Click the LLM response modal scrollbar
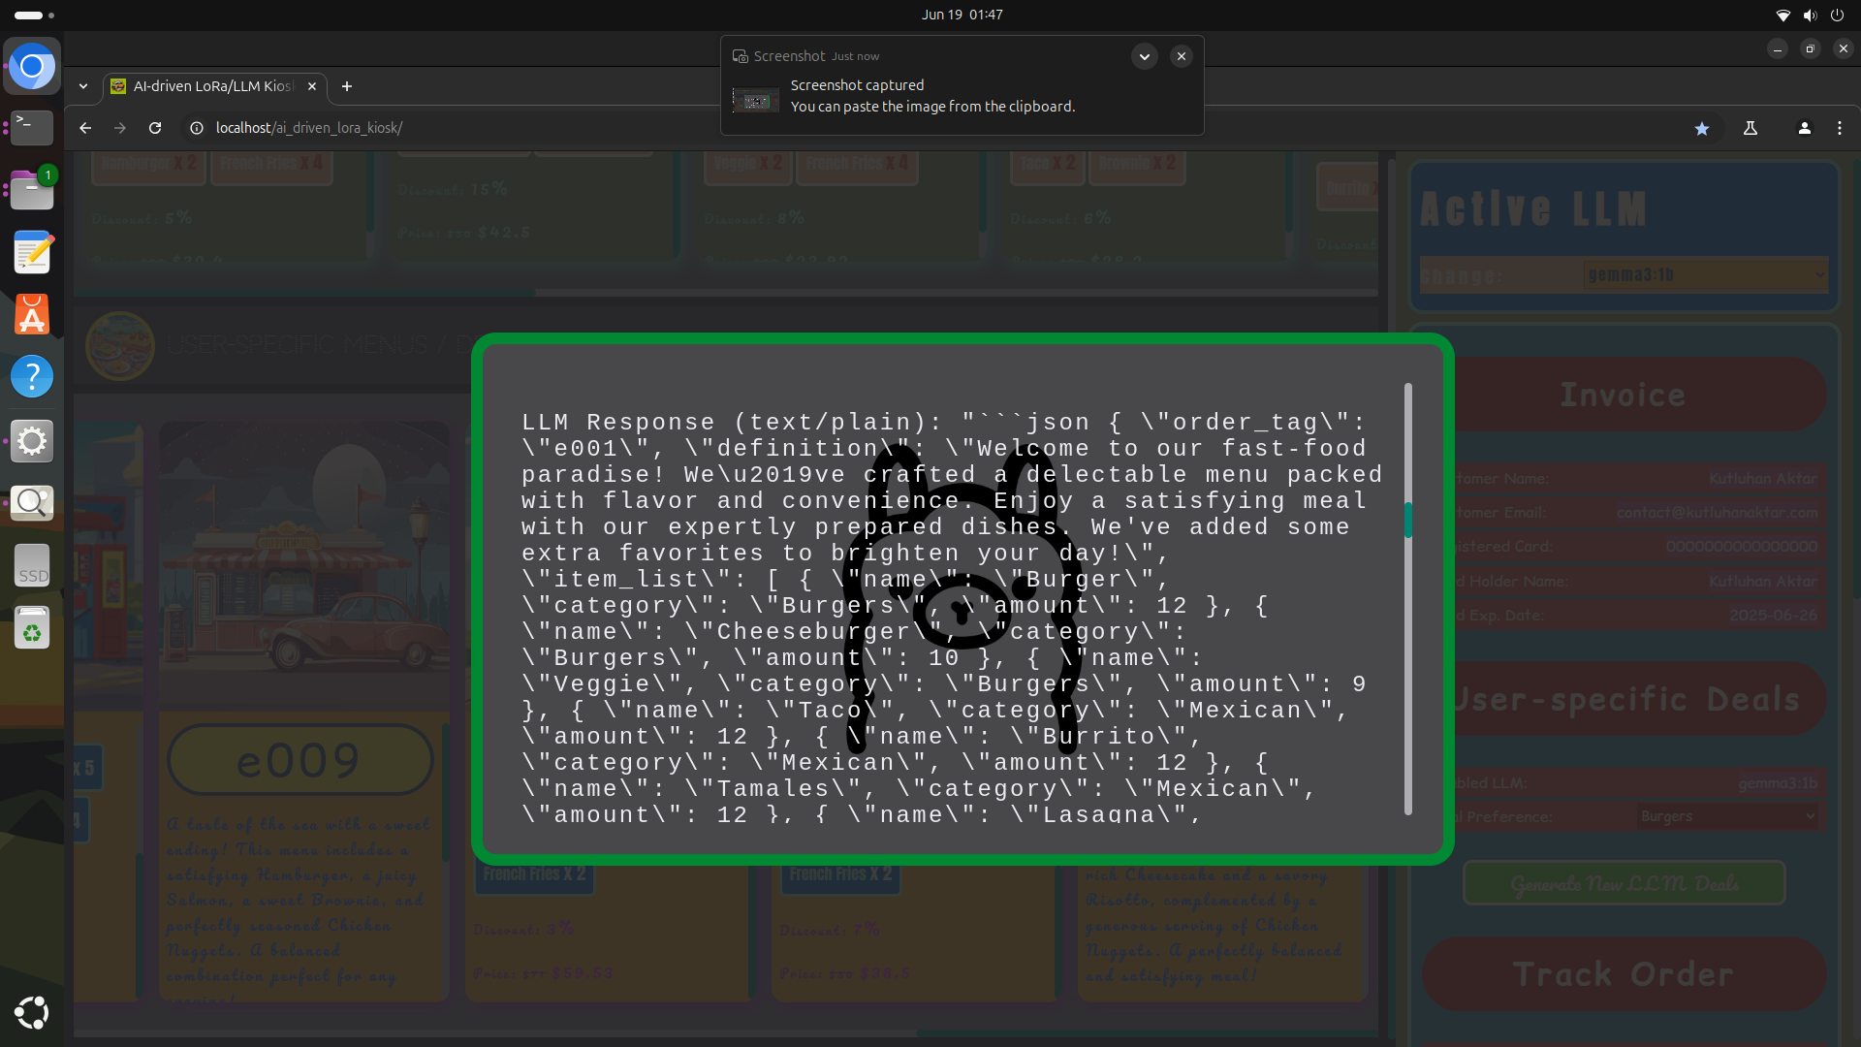This screenshot has height=1047, width=1861. tap(1408, 520)
